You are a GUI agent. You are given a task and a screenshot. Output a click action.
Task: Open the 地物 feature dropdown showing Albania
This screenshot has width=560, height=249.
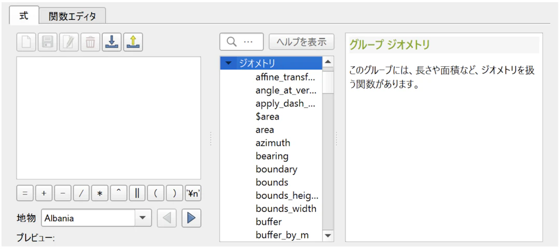(x=143, y=218)
